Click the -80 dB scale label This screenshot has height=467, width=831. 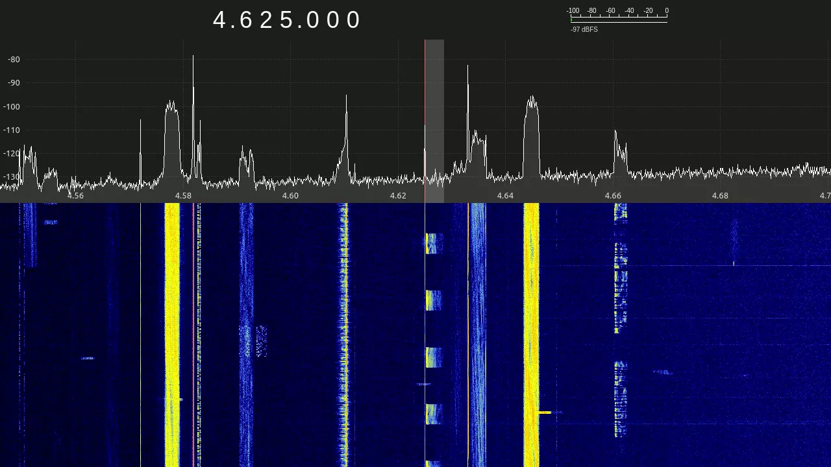point(14,60)
